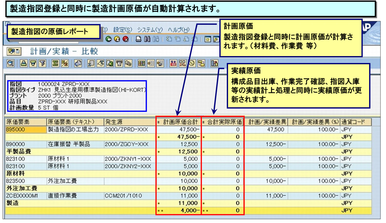Set a filter using the funnel icon

tap(32, 64)
